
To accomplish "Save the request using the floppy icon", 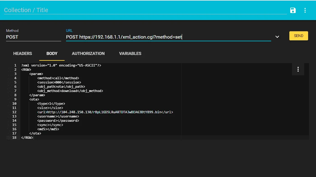I will coord(293,10).
